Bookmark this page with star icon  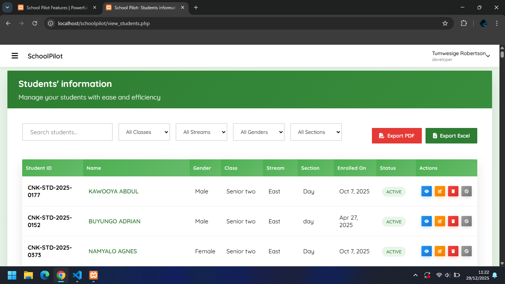click(x=445, y=23)
